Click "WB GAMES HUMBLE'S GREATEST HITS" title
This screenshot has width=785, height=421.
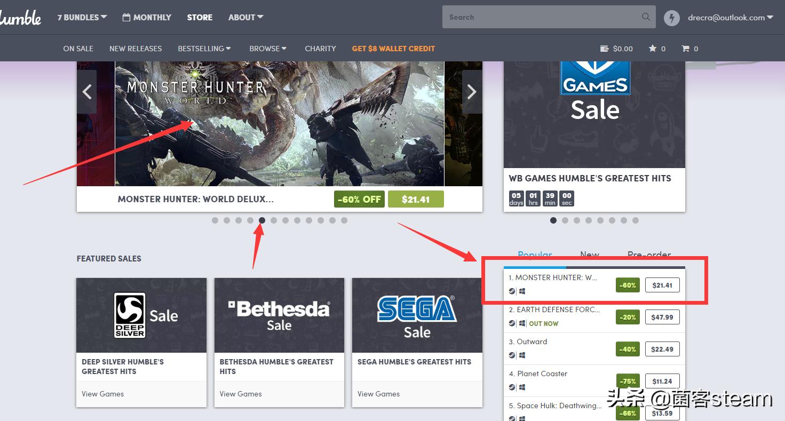click(x=590, y=178)
